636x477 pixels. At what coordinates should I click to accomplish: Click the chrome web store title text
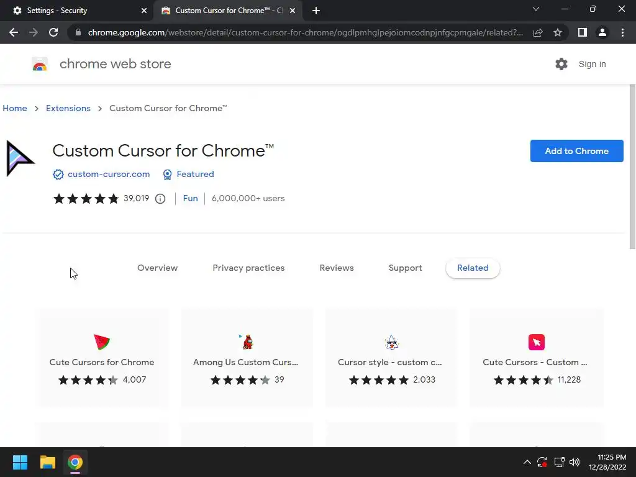pyautogui.click(x=115, y=64)
